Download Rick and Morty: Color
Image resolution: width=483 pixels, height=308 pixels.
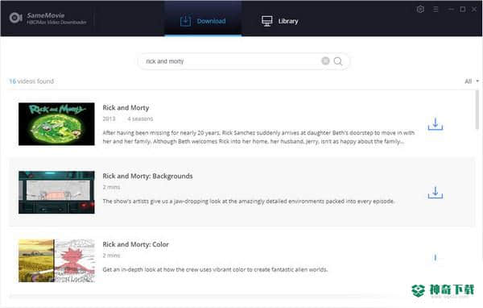tap(436, 257)
